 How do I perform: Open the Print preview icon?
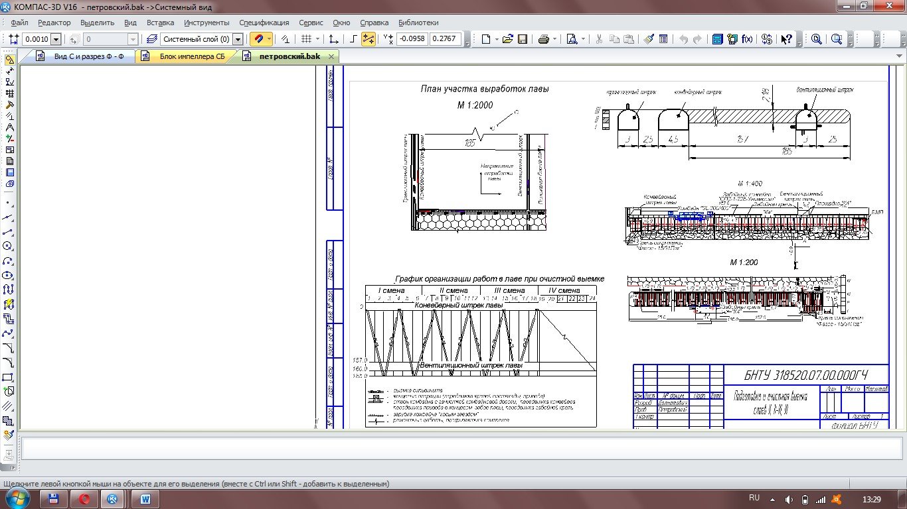pos(572,39)
